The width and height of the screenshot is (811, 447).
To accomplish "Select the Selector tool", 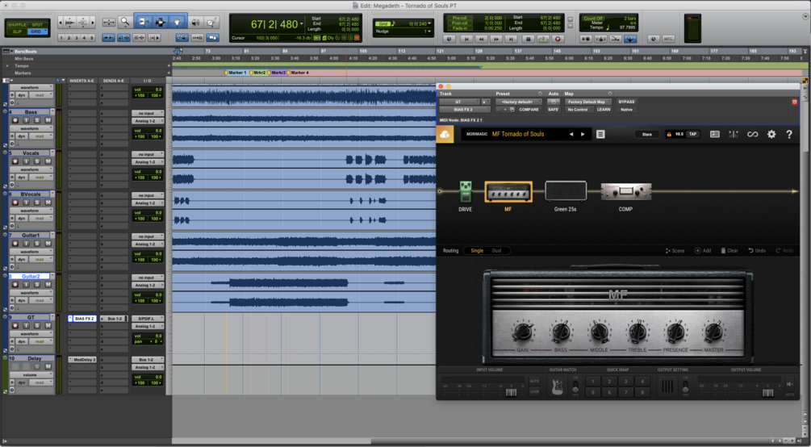I will (x=160, y=23).
